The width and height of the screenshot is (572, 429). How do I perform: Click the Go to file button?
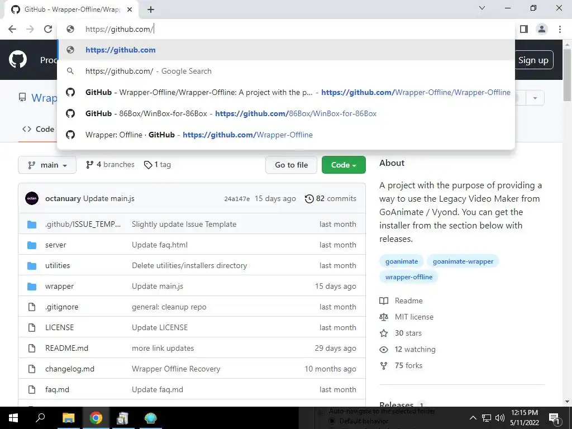tap(291, 165)
